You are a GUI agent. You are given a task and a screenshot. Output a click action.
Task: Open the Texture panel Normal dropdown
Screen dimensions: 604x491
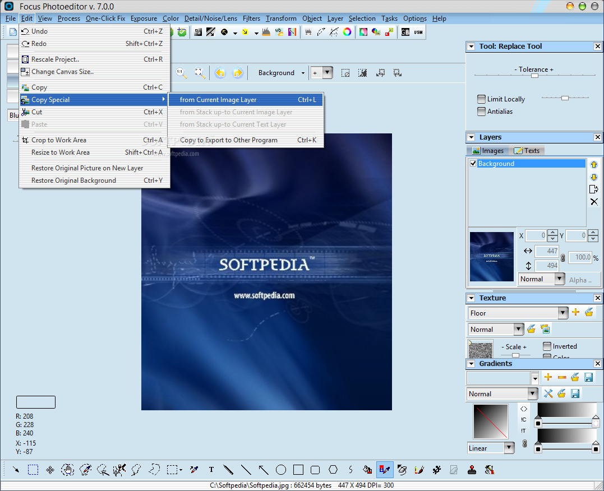519,329
